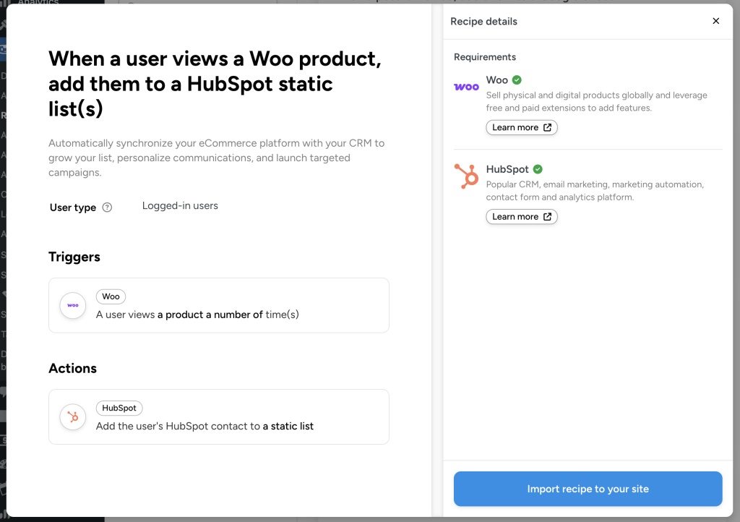Select the HubSpot pill label on the action
The height and width of the screenshot is (522, 740).
tap(119, 408)
